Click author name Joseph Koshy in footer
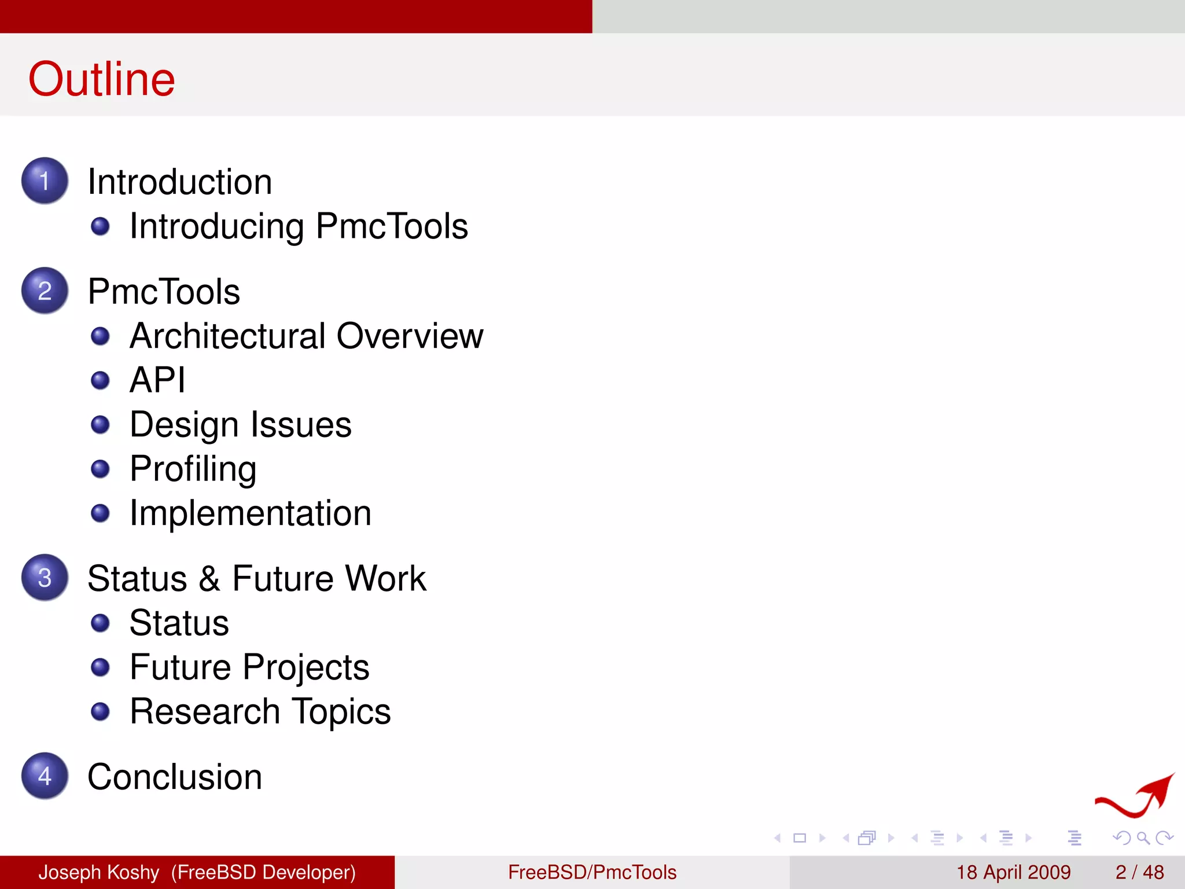Image resolution: width=1185 pixels, height=889 pixels. coord(98,872)
